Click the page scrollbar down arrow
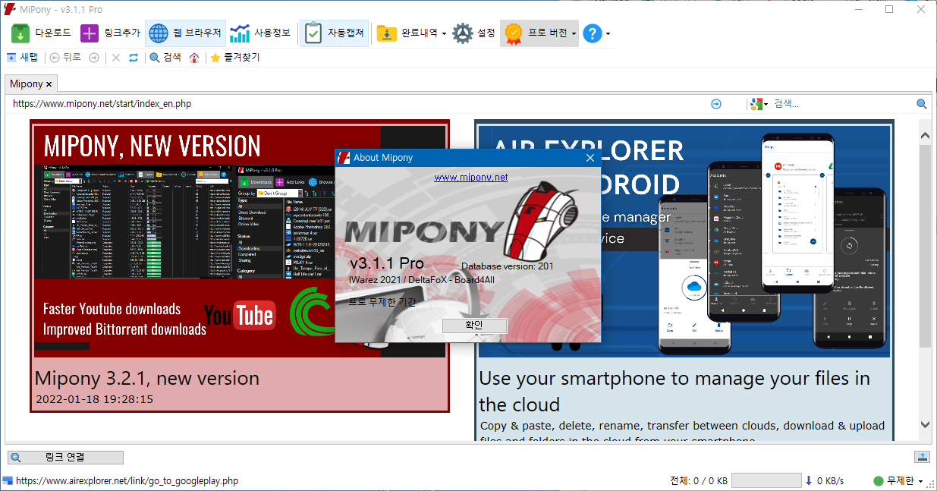Image resolution: width=937 pixels, height=491 pixels. coord(925,425)
